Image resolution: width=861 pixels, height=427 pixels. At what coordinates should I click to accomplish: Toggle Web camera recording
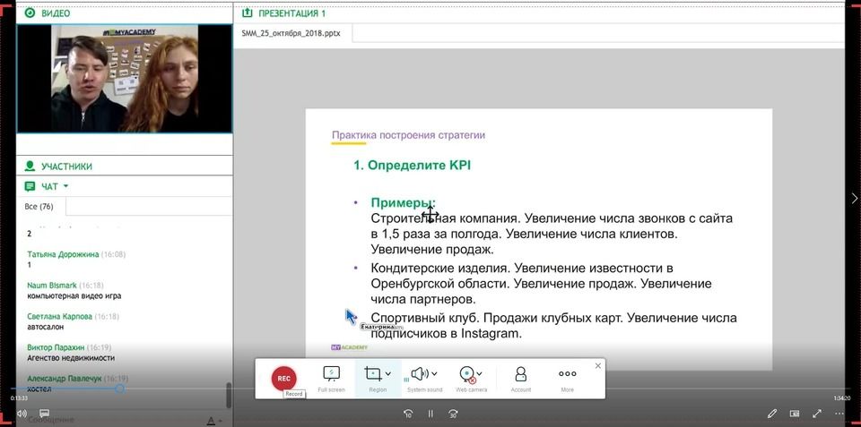coord(467,374)
